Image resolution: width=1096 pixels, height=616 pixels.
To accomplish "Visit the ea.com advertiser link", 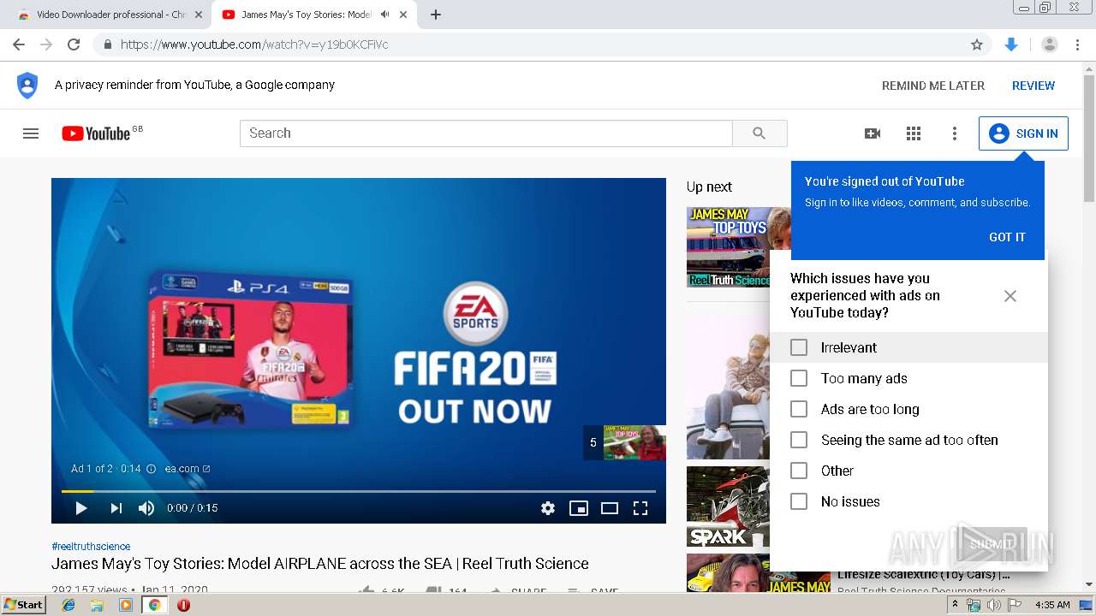I will click(x=188, y=469).
